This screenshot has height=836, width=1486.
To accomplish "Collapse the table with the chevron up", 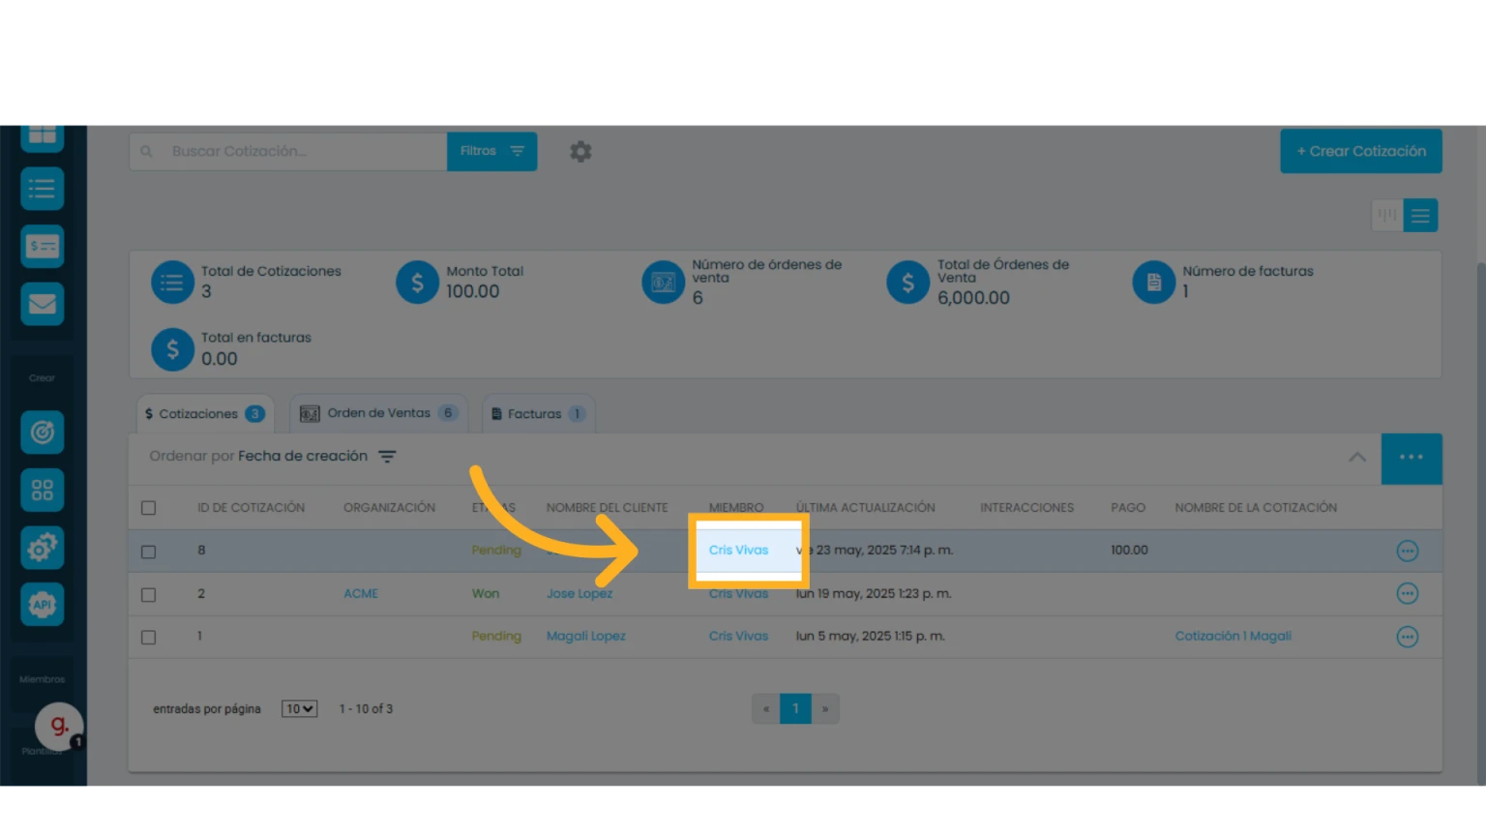I will [1357, 458].
